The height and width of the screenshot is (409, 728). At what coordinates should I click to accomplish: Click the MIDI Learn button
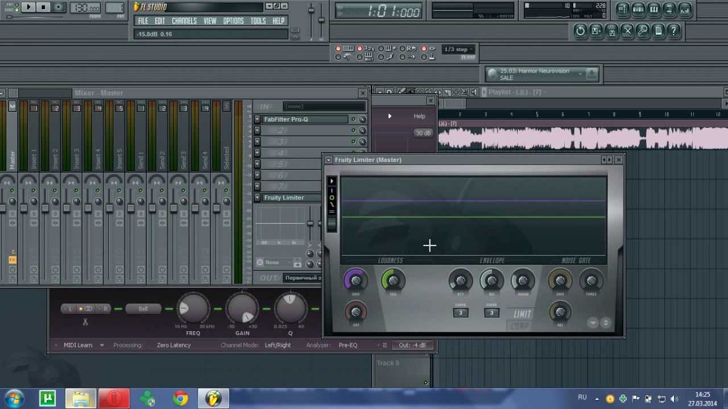(78, 345)
